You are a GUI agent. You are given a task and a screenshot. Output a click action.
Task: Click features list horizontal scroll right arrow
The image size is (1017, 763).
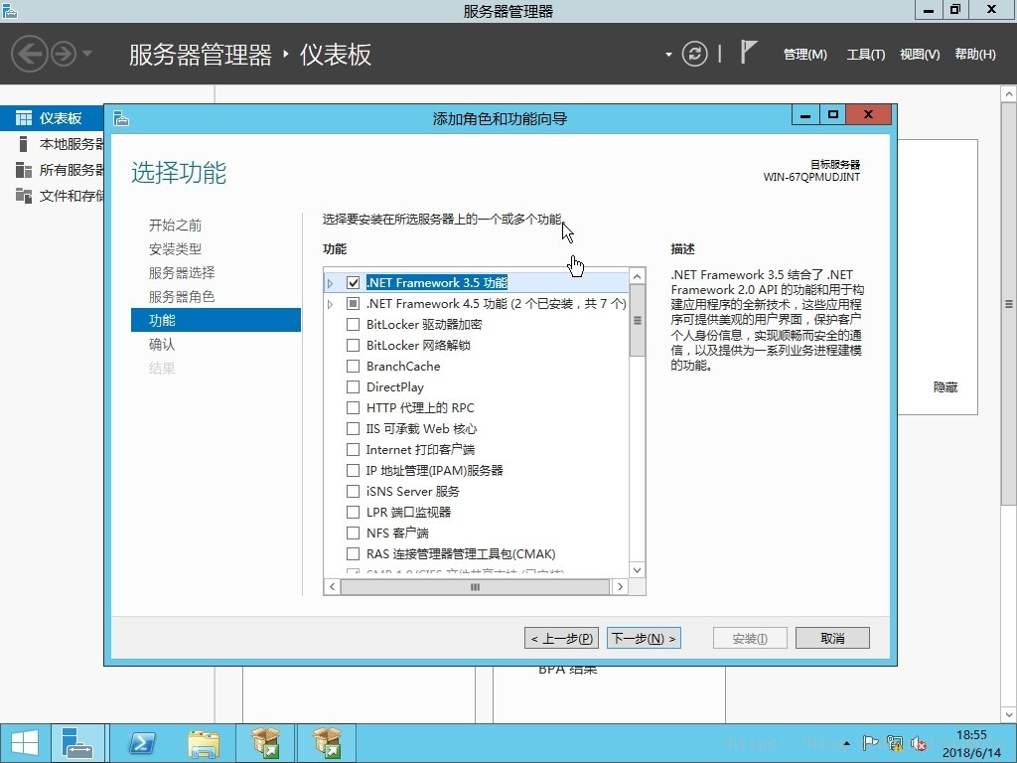tap(620, 586)
